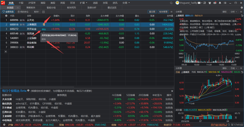Switch to the 涨停分析 tab
This screenshot has width=244, height=127.
(92, 8)
